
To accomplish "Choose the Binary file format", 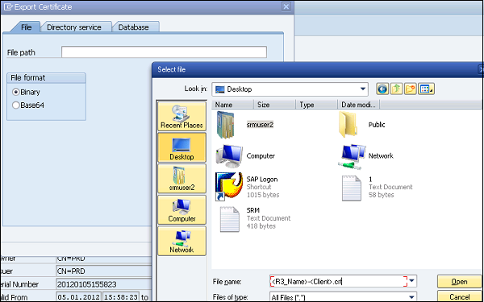I will coord(16,92).
